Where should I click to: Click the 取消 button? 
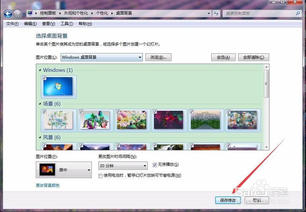tap(257, 200)
